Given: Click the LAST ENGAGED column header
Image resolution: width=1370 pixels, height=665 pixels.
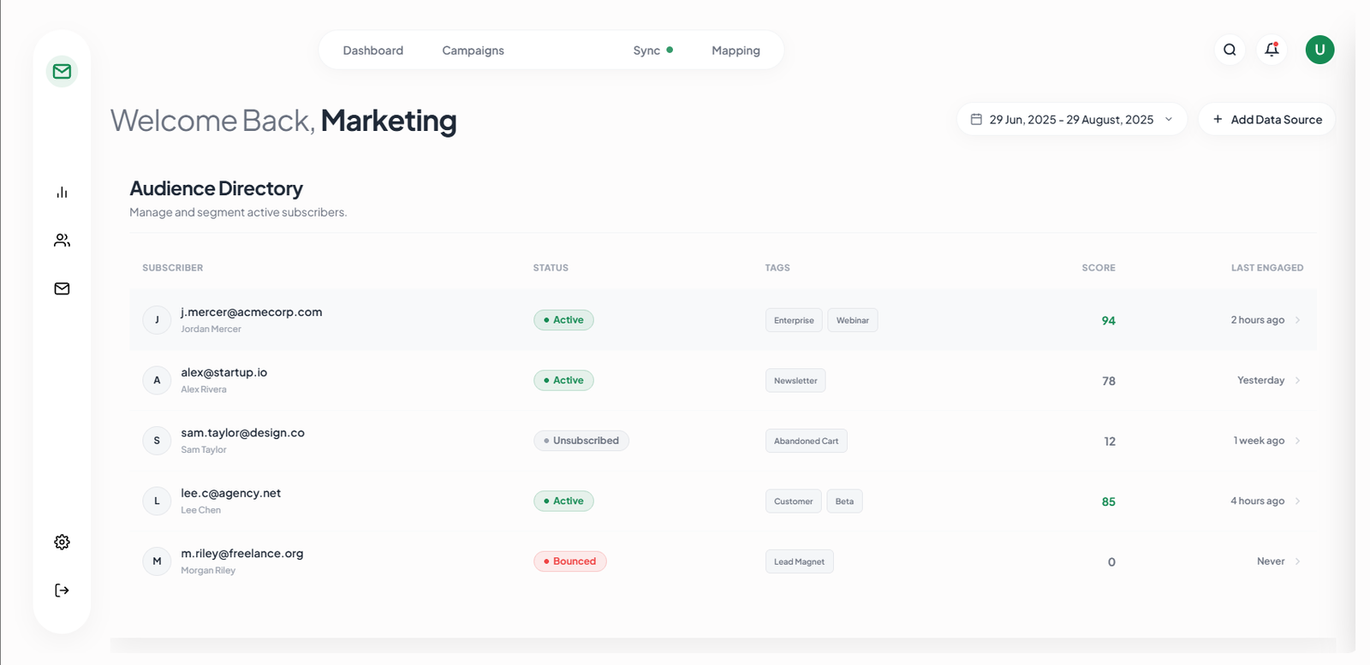Looking at the screenshot, I should [1267, 268].
